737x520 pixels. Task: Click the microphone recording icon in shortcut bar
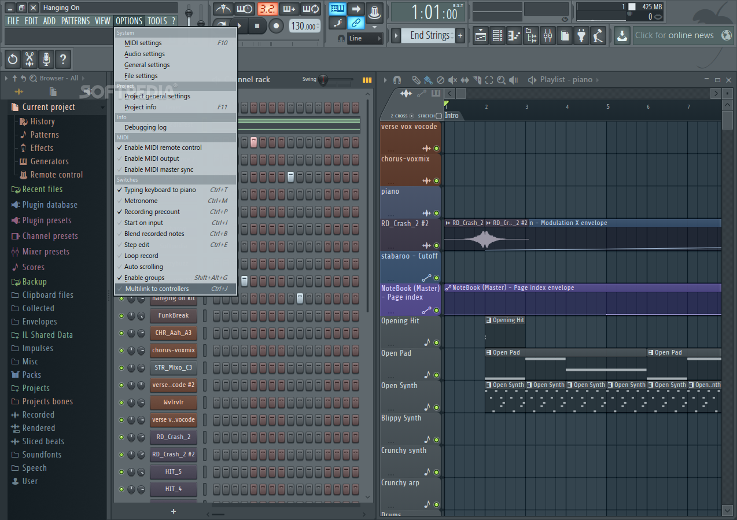pyautogui.click(x=46, y=58)
